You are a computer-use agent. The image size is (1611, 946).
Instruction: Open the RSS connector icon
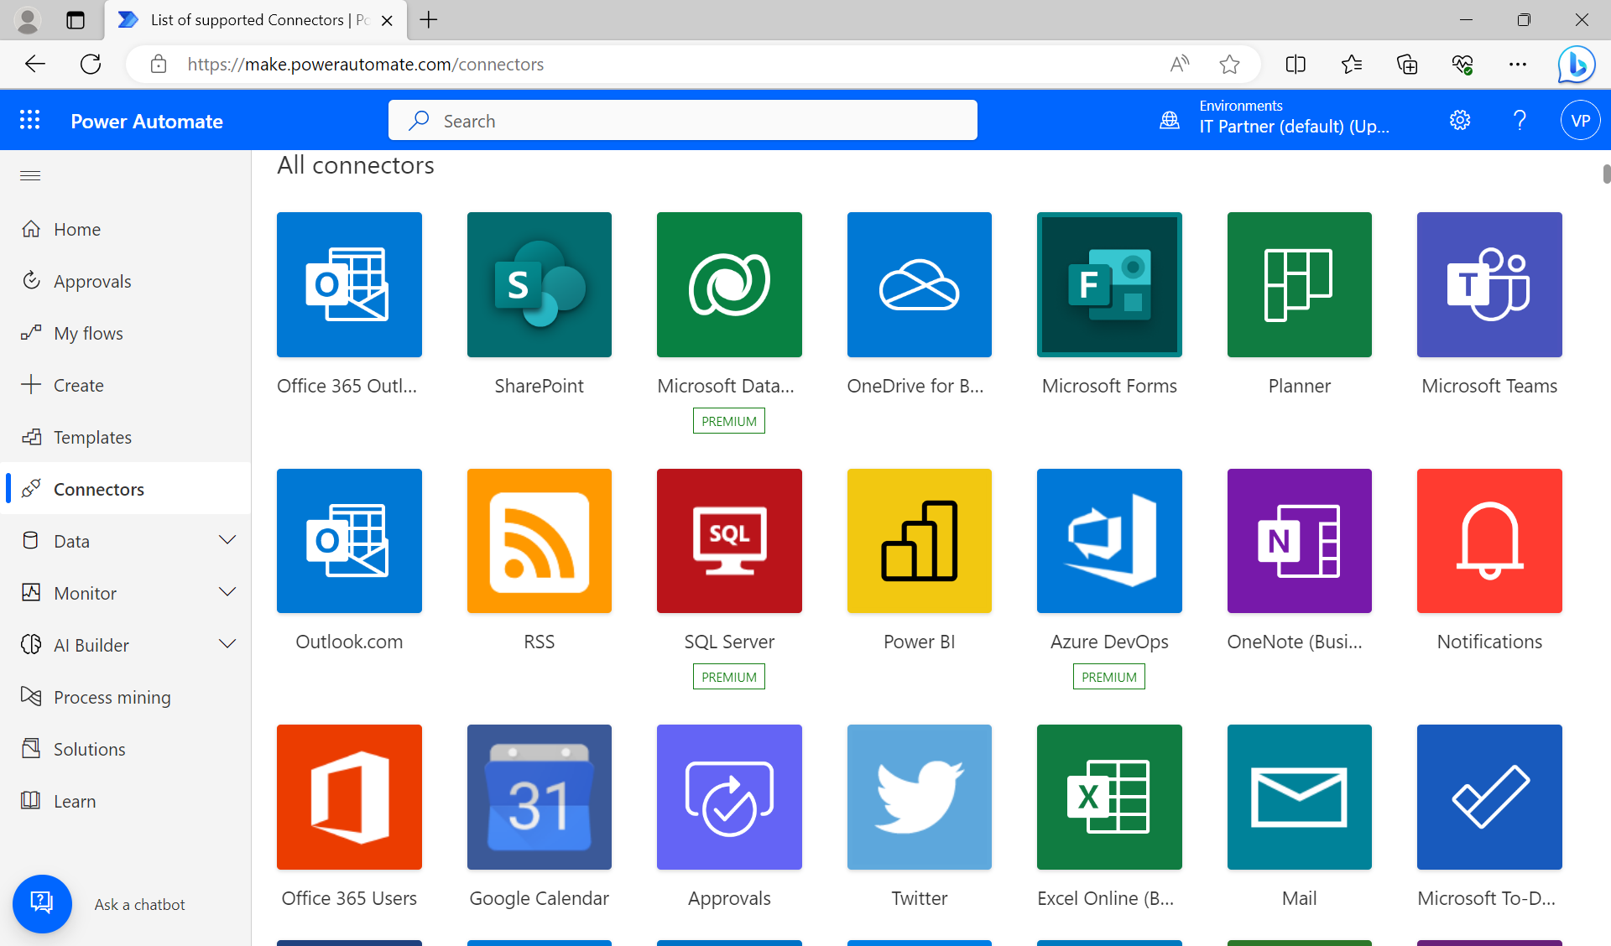pyautogui.click(x=539, y=541)
